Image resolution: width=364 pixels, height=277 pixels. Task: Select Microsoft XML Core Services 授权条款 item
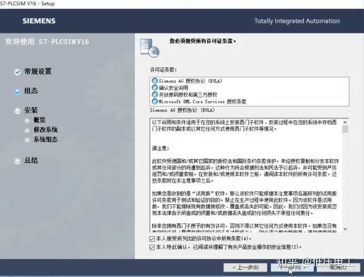pos(202,101)
